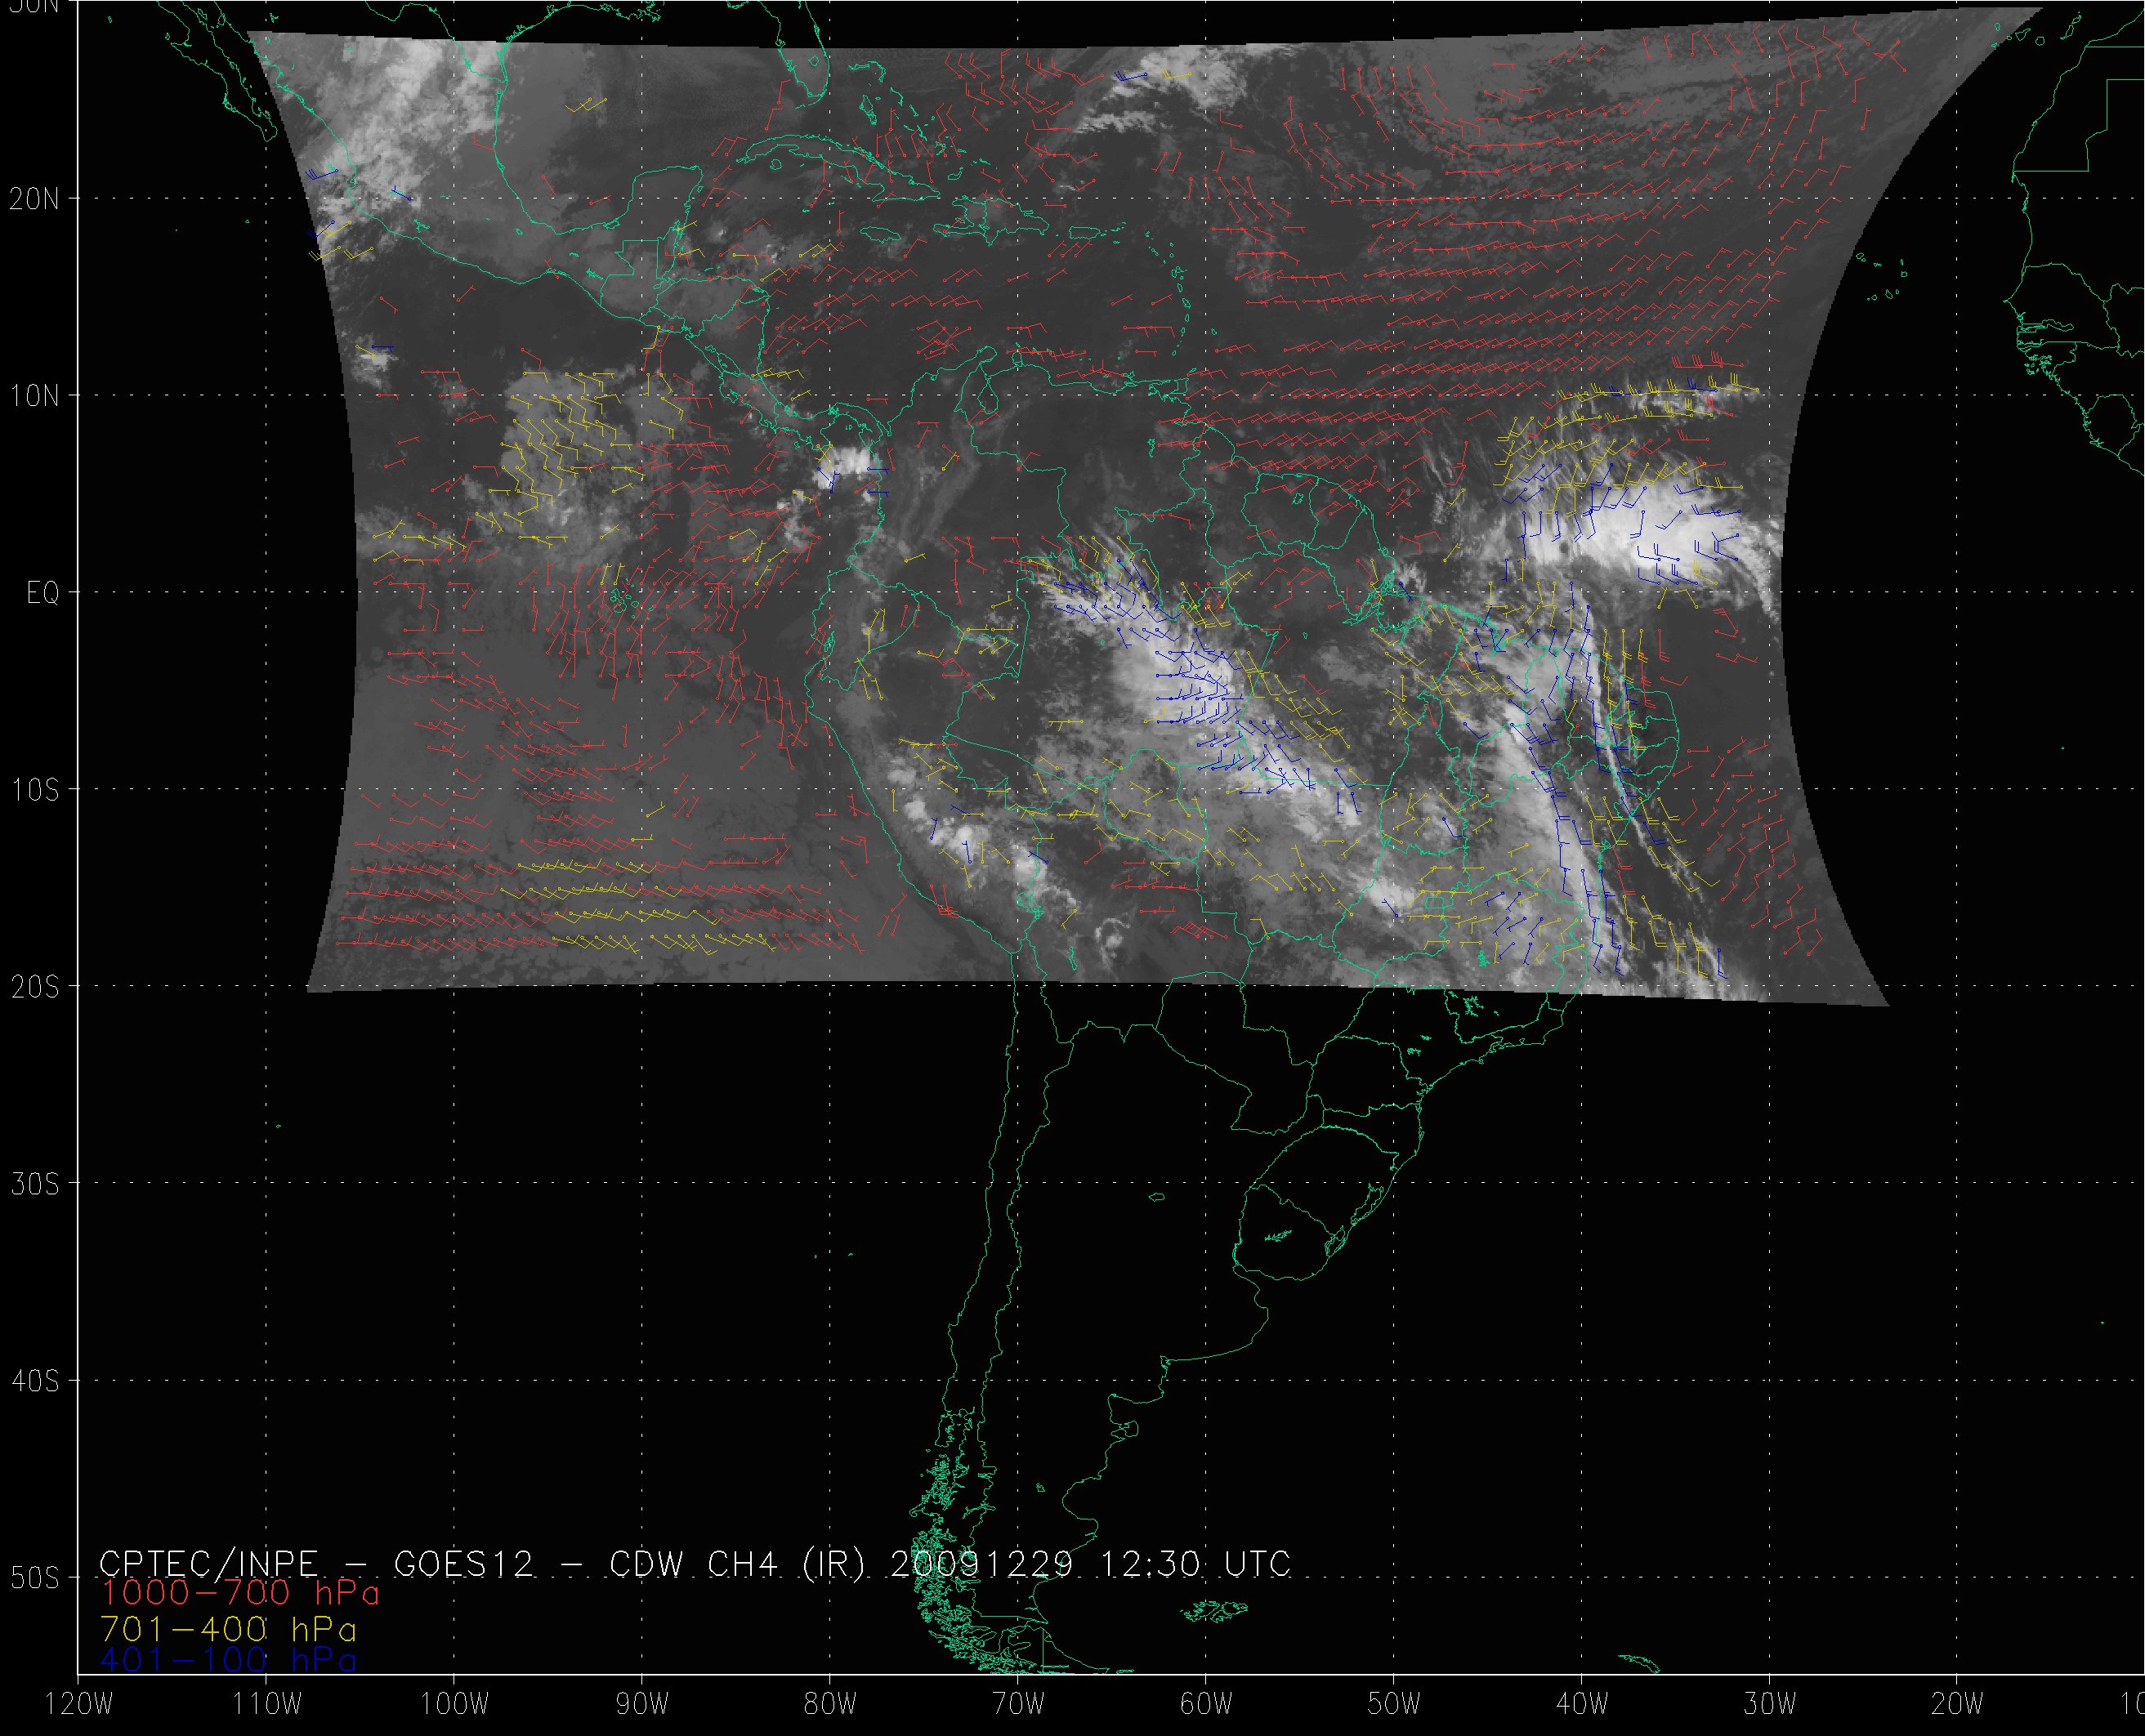Click the 40W longitude label
The height and width of the screenshot is (1736, 2145).
point(1582,1704)
